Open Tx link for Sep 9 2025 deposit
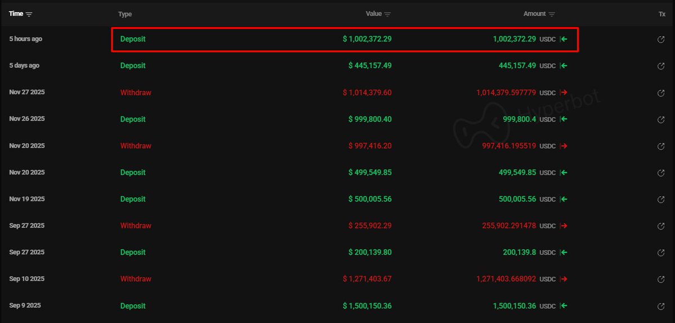Screen dimensions: 675x323 pyautogui.click(x=661, y=306)
